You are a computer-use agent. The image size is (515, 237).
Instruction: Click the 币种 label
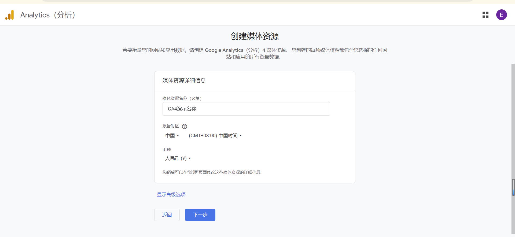click(167, 150)
